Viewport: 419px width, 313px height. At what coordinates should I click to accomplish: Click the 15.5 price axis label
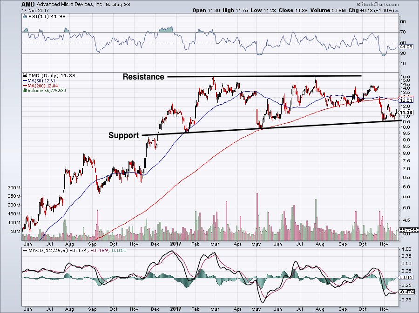coord(405,76)
